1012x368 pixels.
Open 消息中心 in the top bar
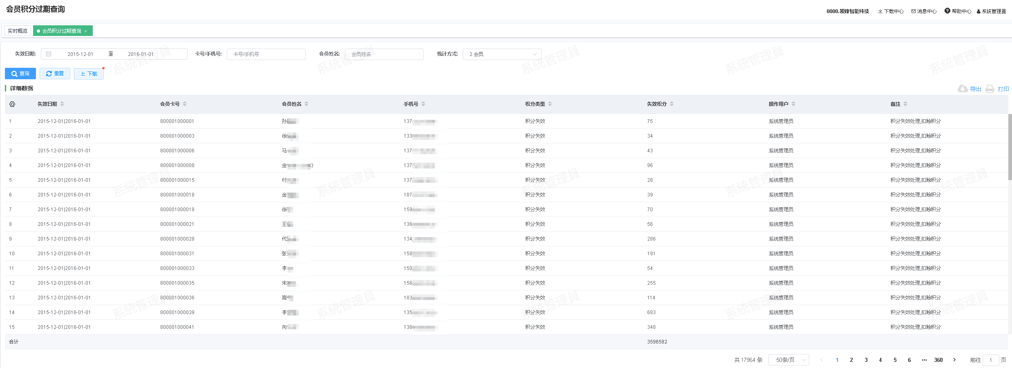coord(924,11)
